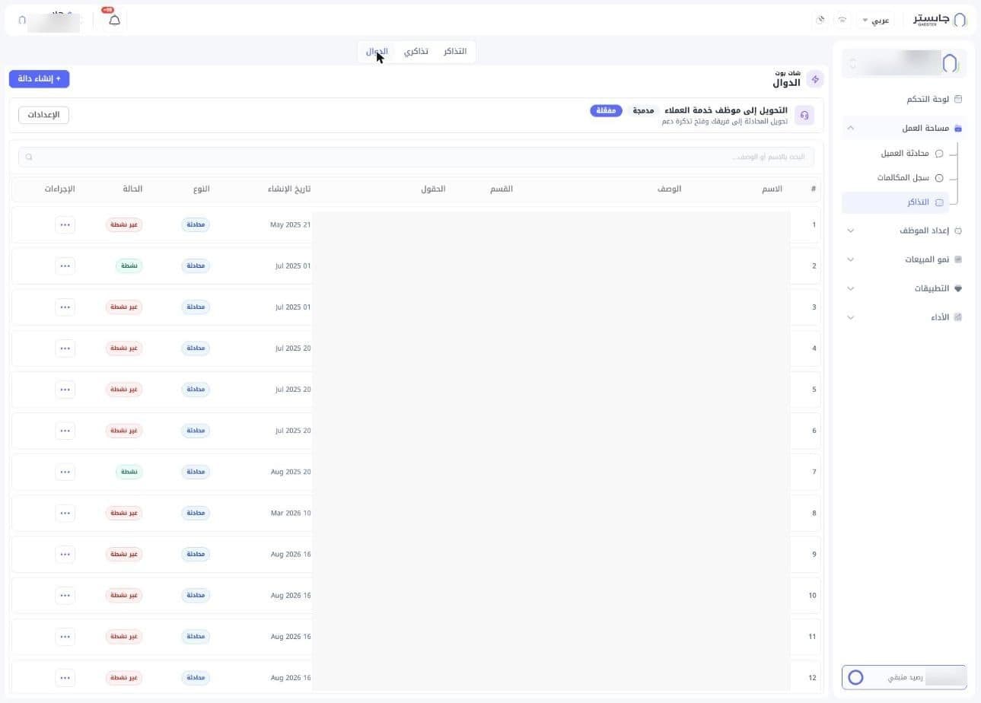Click the magnifier icon in the search field

tap(29, 157)
